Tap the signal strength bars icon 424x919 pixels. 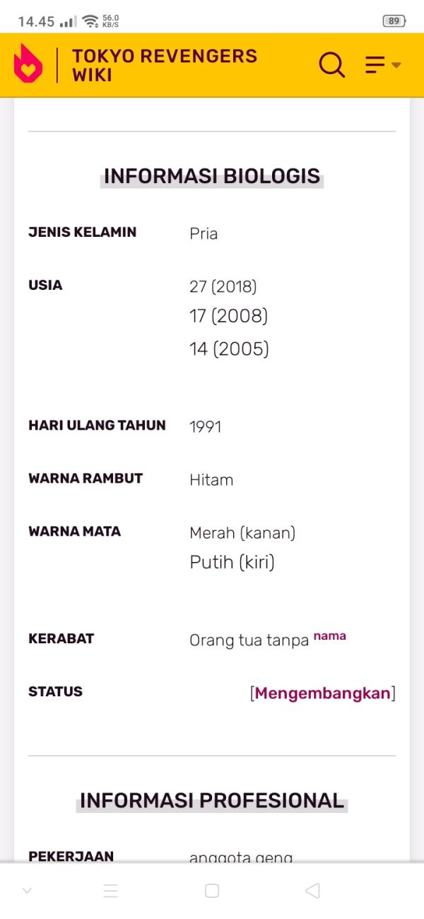point(69,22)
